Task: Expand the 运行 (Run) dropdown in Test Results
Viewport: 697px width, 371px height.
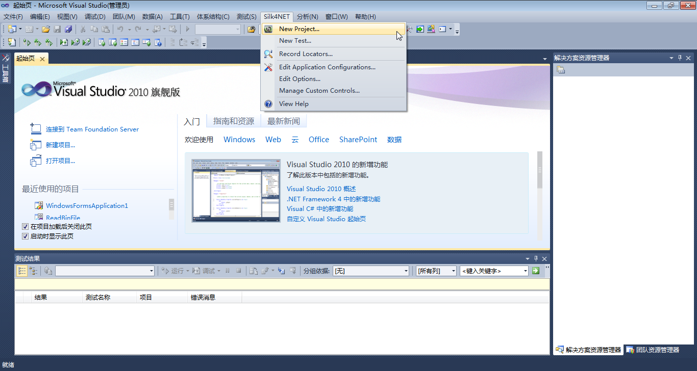Action: click(187, 271)
